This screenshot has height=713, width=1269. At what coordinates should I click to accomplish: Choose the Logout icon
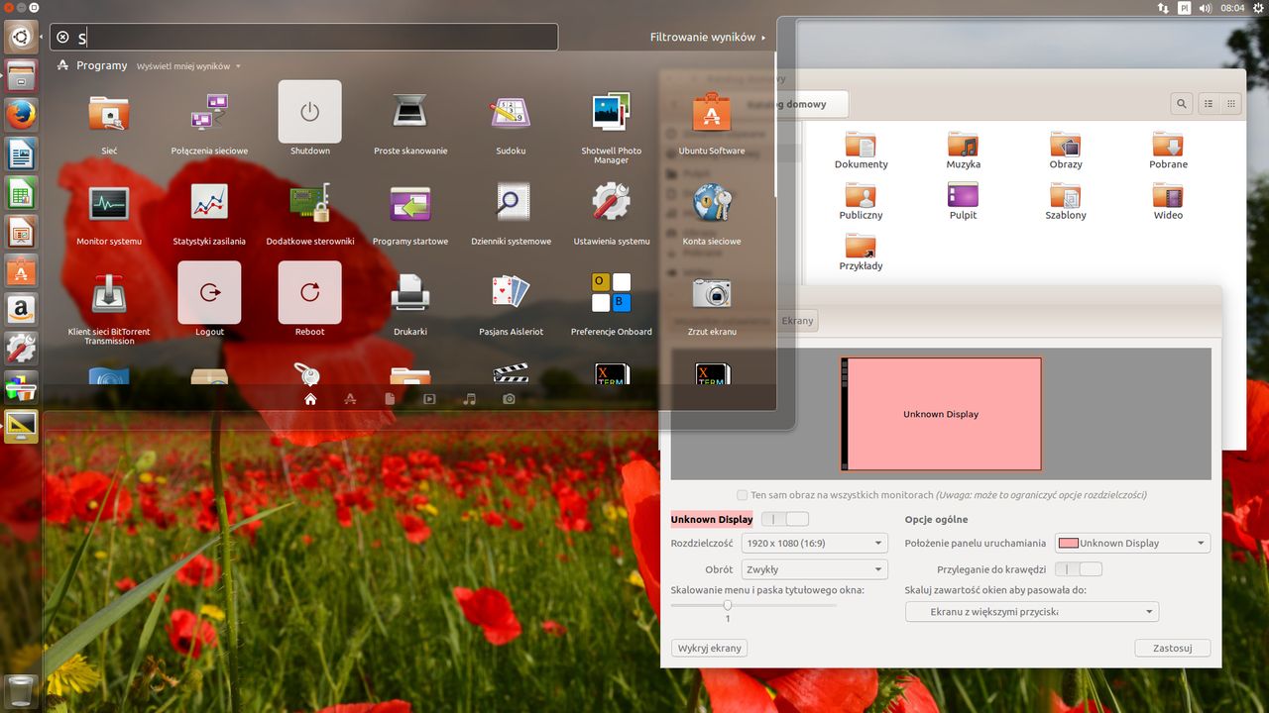pos(209,292)
